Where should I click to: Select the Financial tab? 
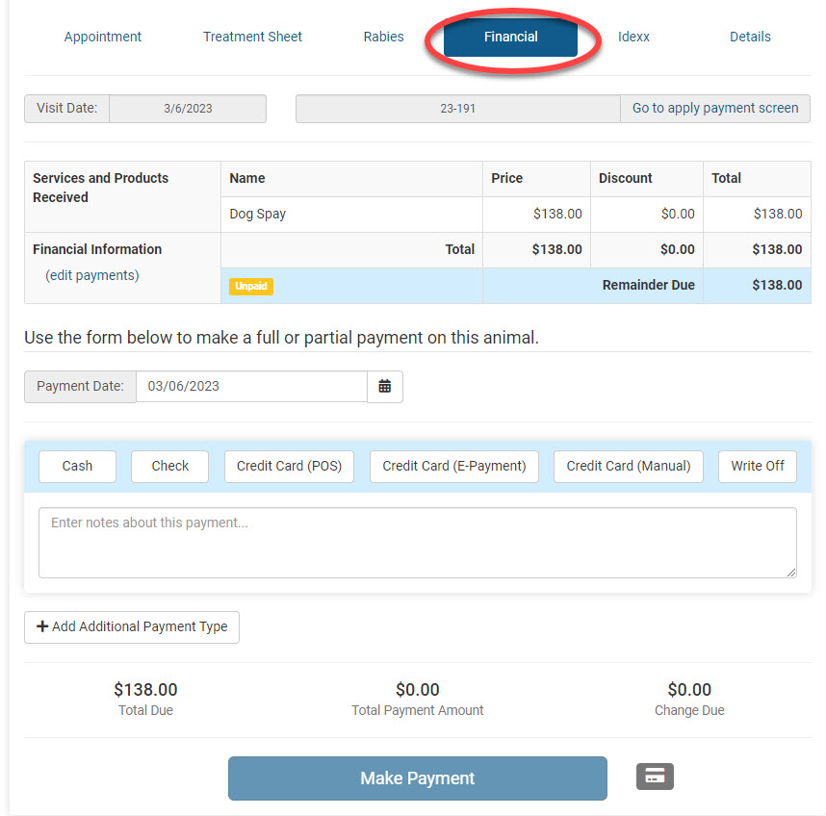click(x=510, y=38)
